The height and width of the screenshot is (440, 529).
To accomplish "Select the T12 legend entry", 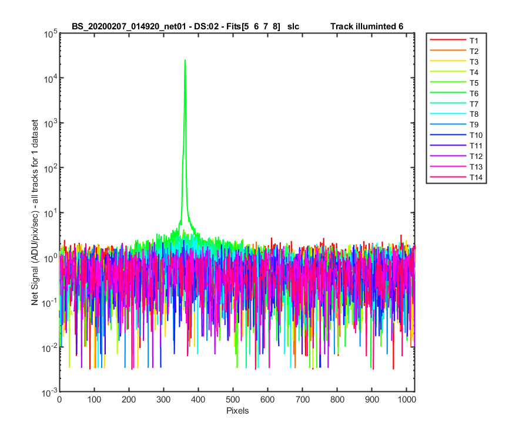I will (456, 156).
